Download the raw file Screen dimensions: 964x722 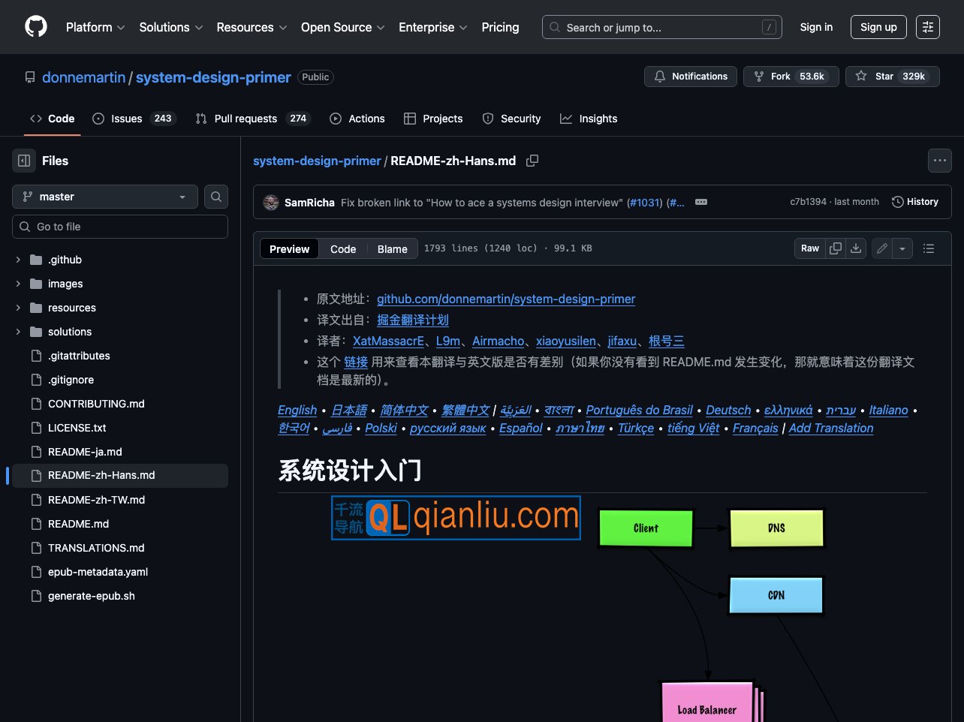pyautogui.click(x=856, y=248)
